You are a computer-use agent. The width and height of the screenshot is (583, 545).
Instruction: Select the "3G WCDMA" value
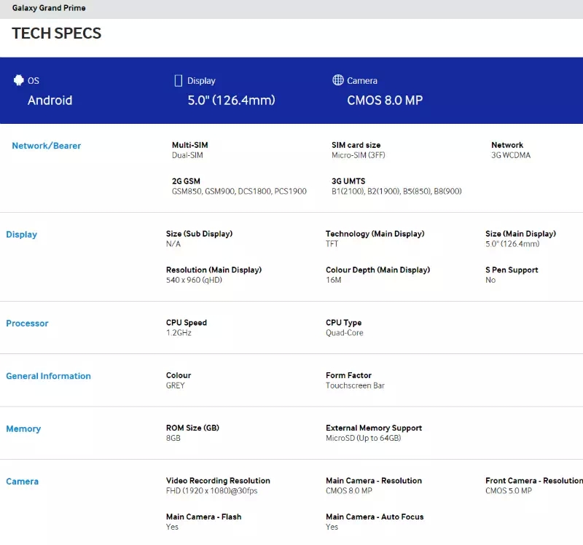511,155
